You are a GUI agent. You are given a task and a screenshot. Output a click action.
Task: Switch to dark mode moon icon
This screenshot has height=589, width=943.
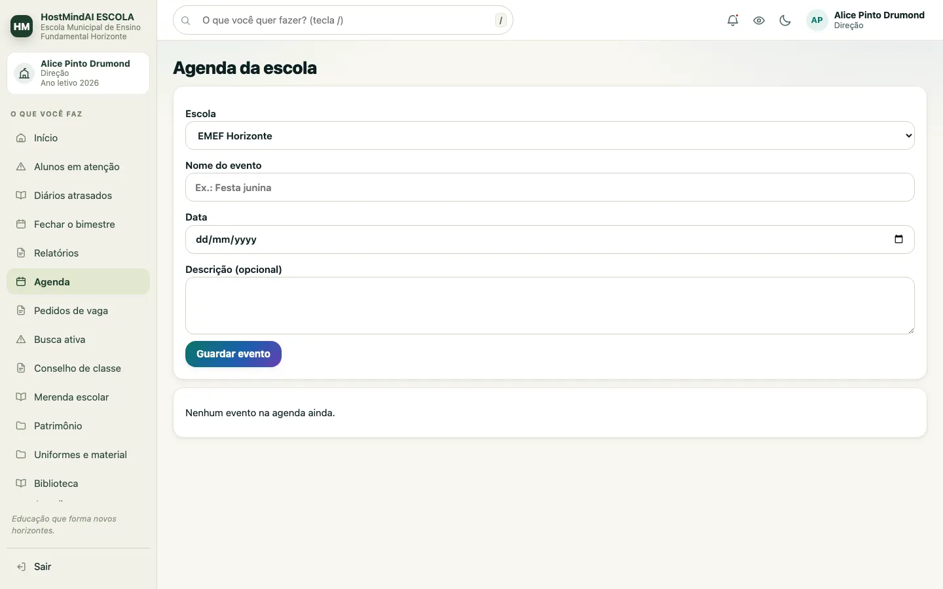(785, 20)
